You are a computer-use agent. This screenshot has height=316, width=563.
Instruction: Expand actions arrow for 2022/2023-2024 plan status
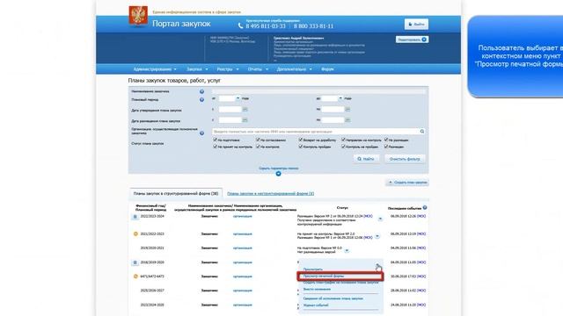(x=380, y=219)
